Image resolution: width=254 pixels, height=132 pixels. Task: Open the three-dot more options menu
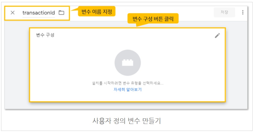[x=243, y=13]
